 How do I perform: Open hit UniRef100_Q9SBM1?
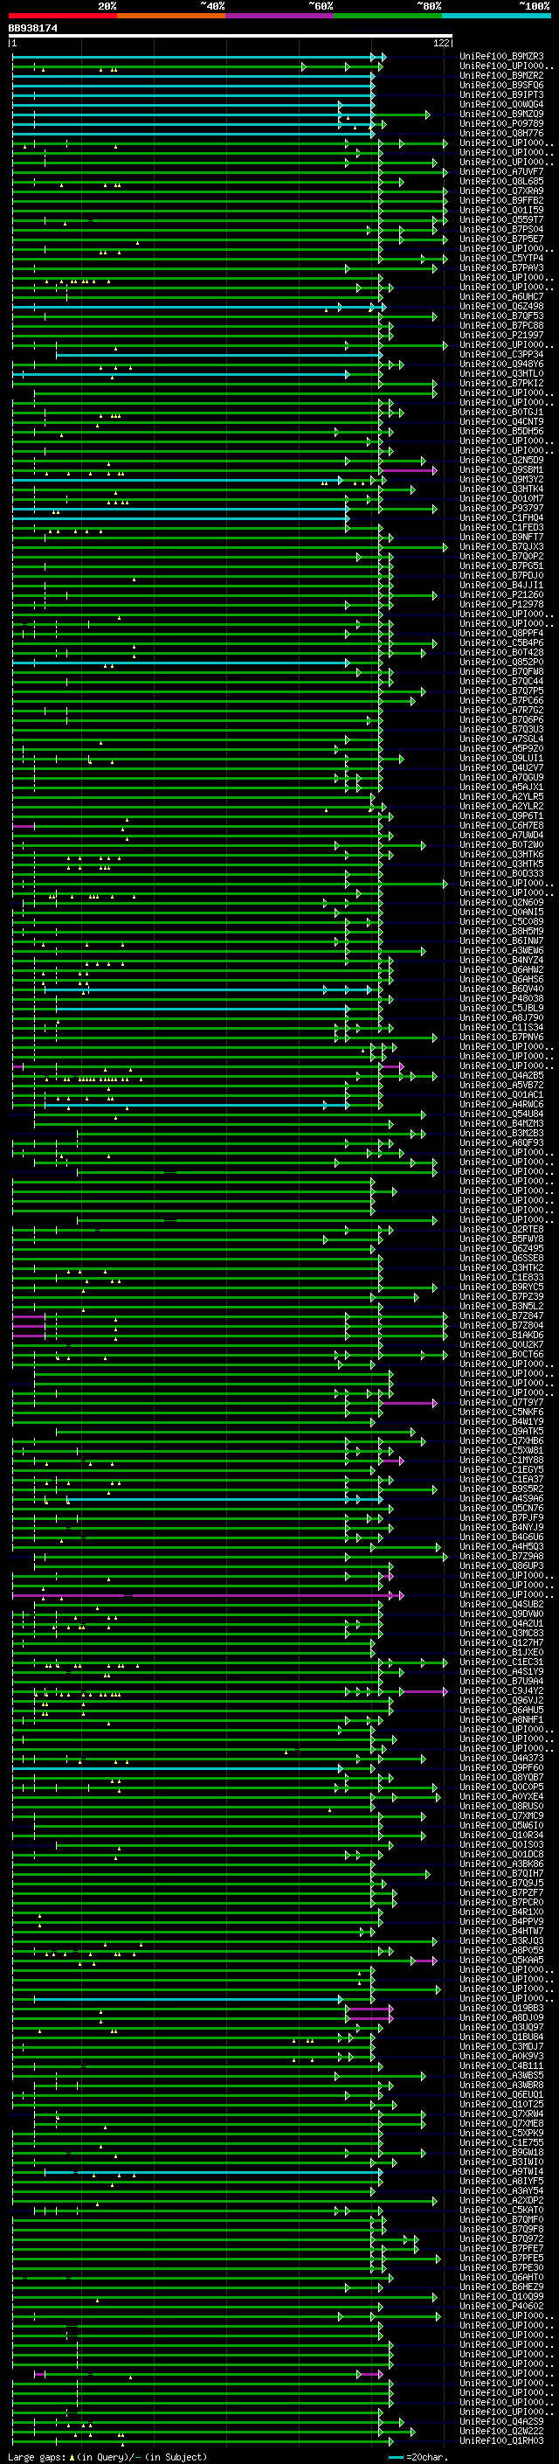pos(501,469)
